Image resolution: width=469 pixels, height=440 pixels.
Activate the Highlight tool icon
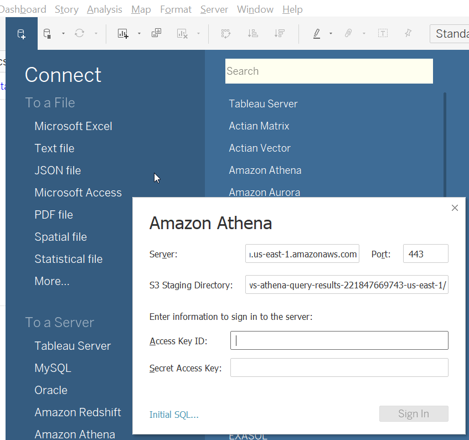(316, 33)
